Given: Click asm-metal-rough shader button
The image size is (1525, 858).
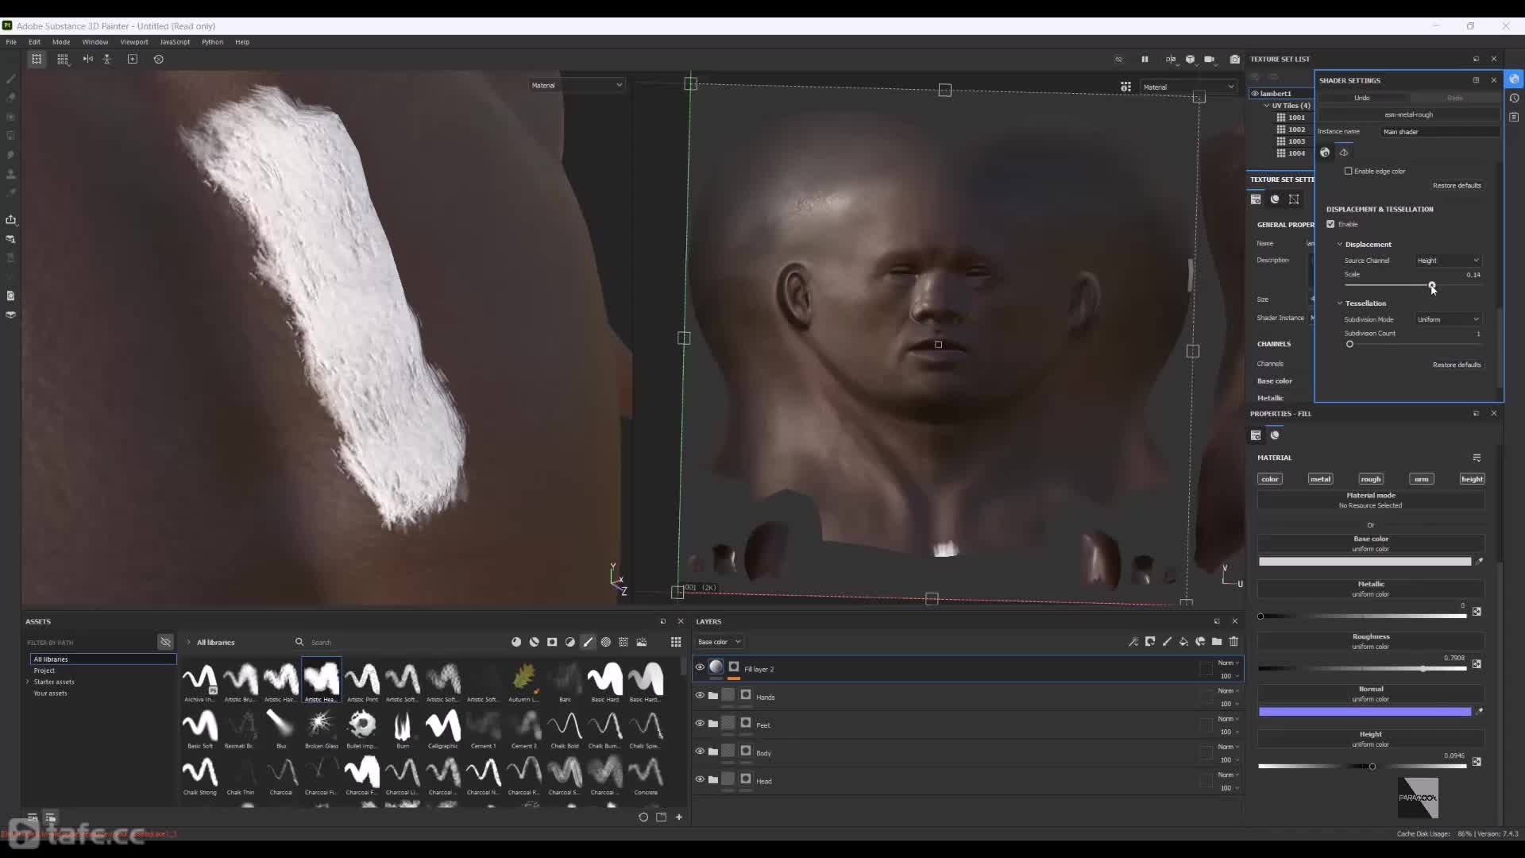Looking at the screenshot, I should point(1408,114).
